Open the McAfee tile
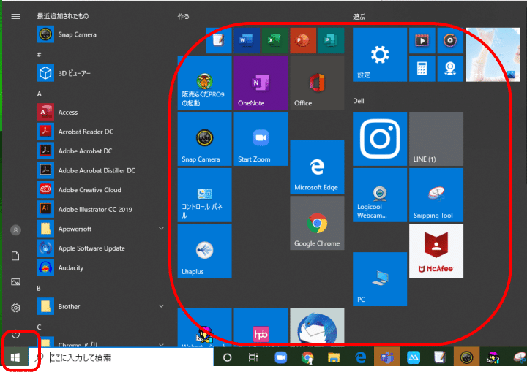 pos(436,251)
